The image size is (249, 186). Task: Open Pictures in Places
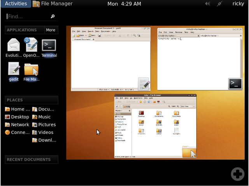click(x=44, y=125)
